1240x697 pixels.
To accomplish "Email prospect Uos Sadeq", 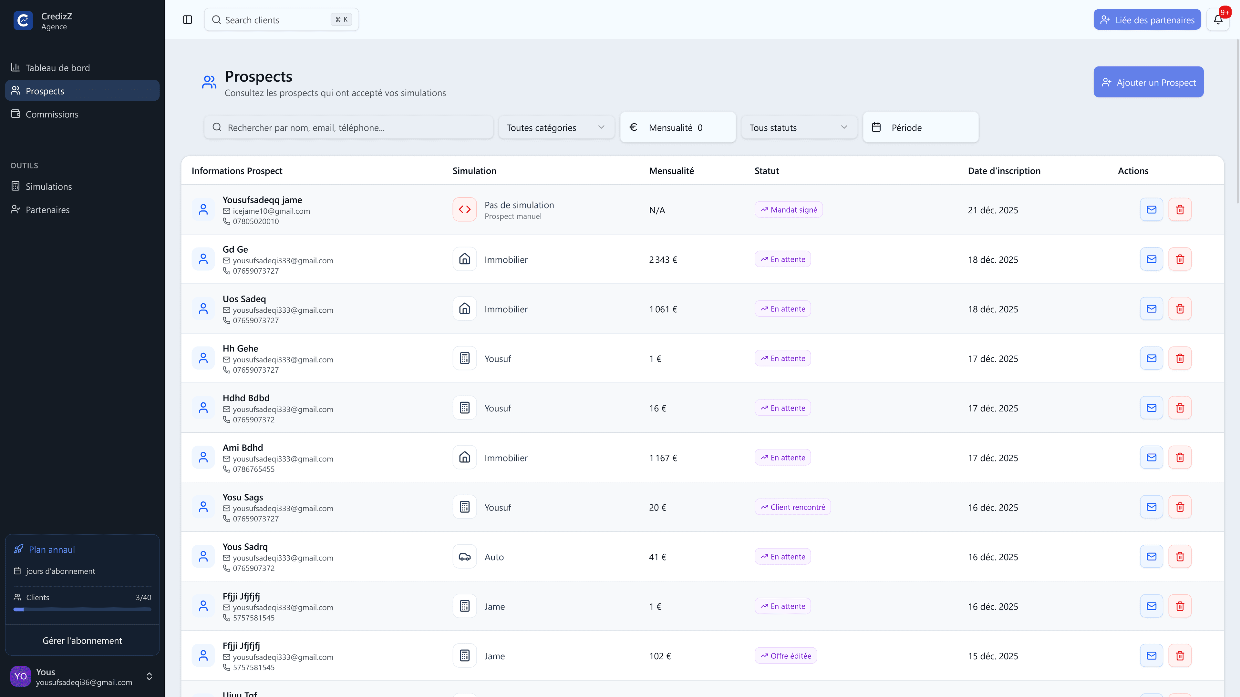I will click(1152, 309).
